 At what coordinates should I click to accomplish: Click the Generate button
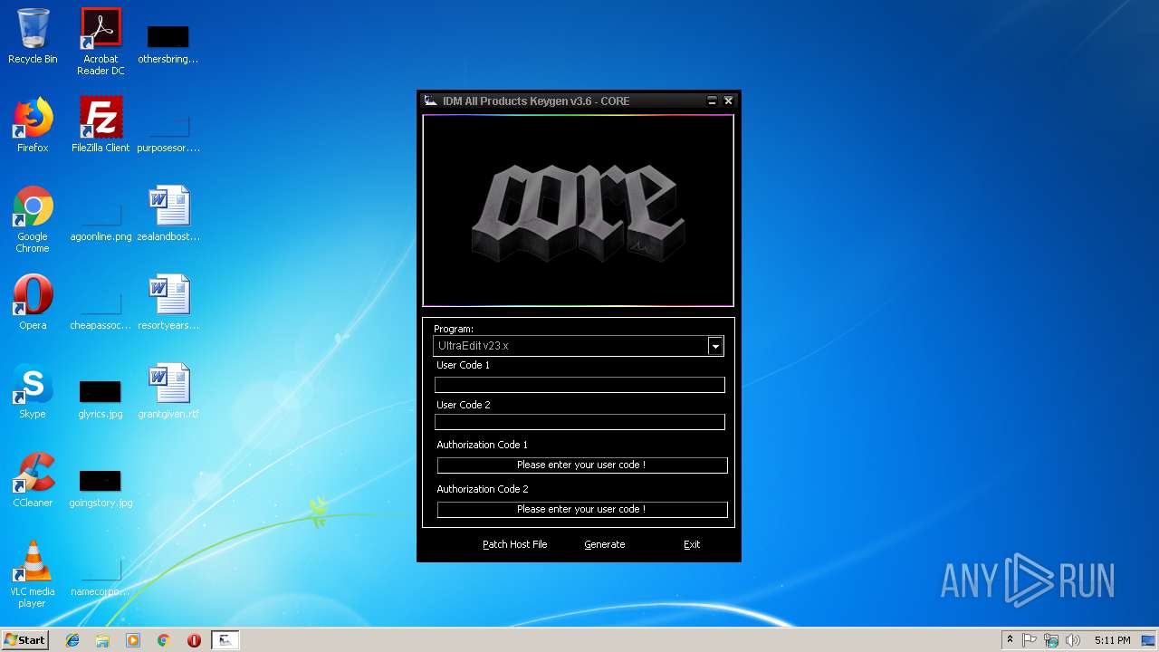pyautogui.click(x=605, y=544)
